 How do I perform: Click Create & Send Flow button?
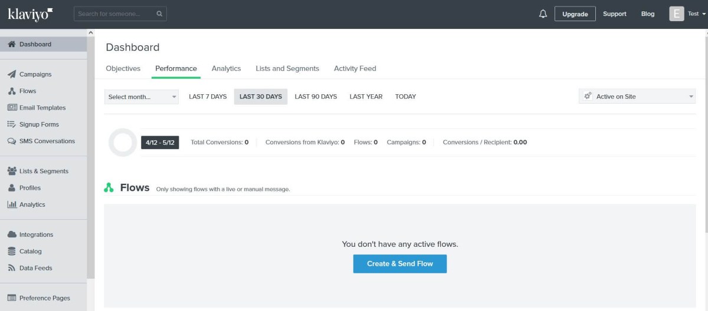coord(400,264)
